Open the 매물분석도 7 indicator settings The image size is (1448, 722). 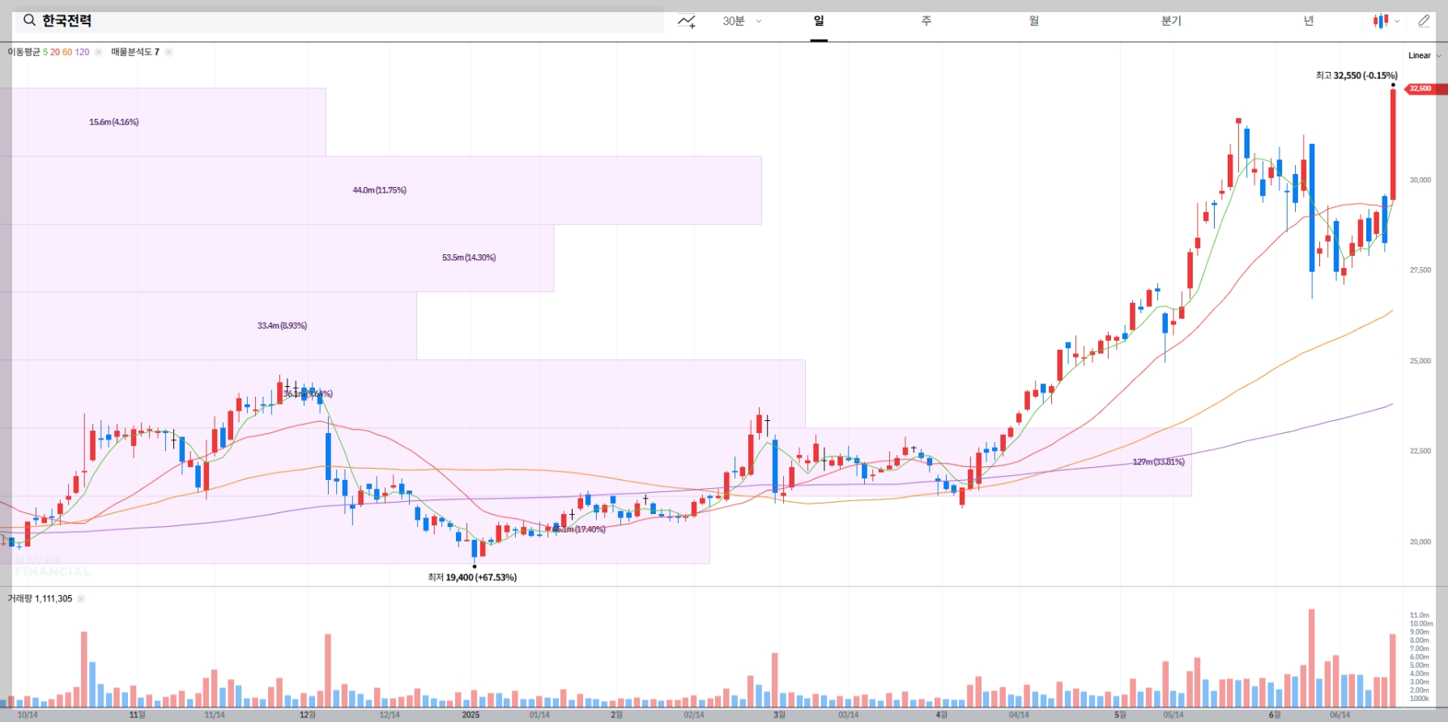[135, 52]
